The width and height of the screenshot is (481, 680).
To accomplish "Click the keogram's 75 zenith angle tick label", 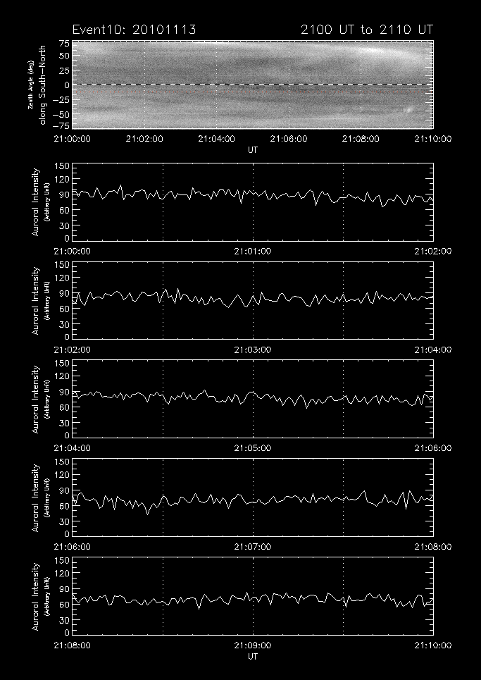I will (64, 44).
